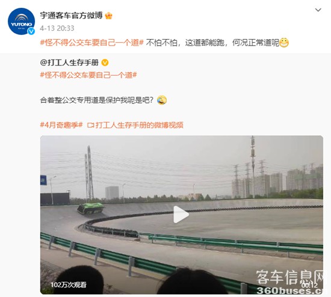Open the 4月奇趣季 hashtag
The width and height of the screenshot is (331, 297).
(x=61, y=125)
